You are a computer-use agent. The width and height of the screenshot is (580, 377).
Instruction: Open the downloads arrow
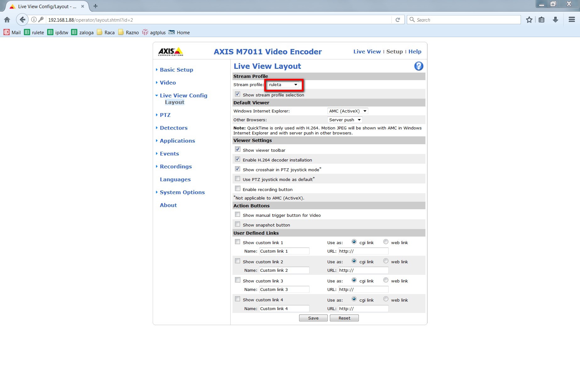tap(555, 20)
